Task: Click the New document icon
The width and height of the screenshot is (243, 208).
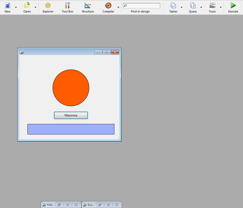Action: pyautogui.click(x=8, y=6)
